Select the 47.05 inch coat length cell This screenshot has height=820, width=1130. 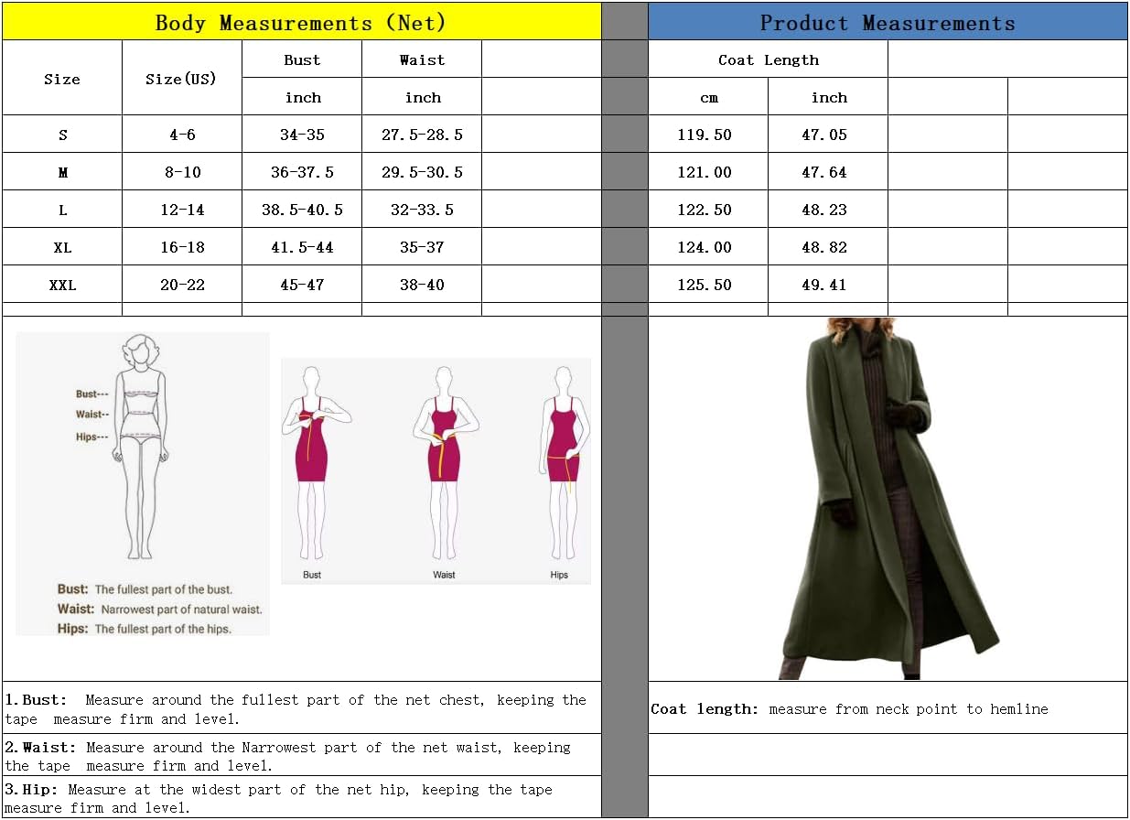(x=827, y=135)
